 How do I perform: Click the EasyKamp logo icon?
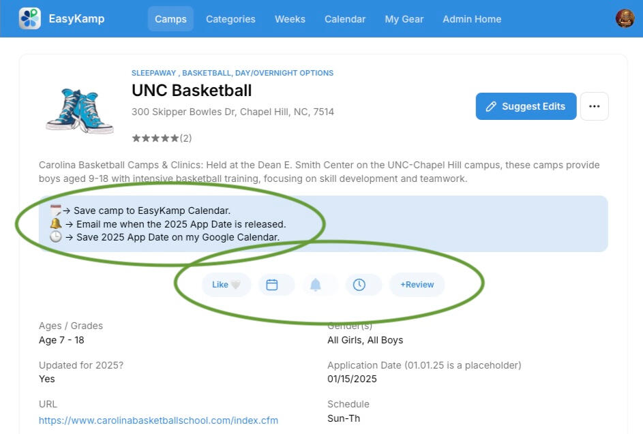point(29,18)
